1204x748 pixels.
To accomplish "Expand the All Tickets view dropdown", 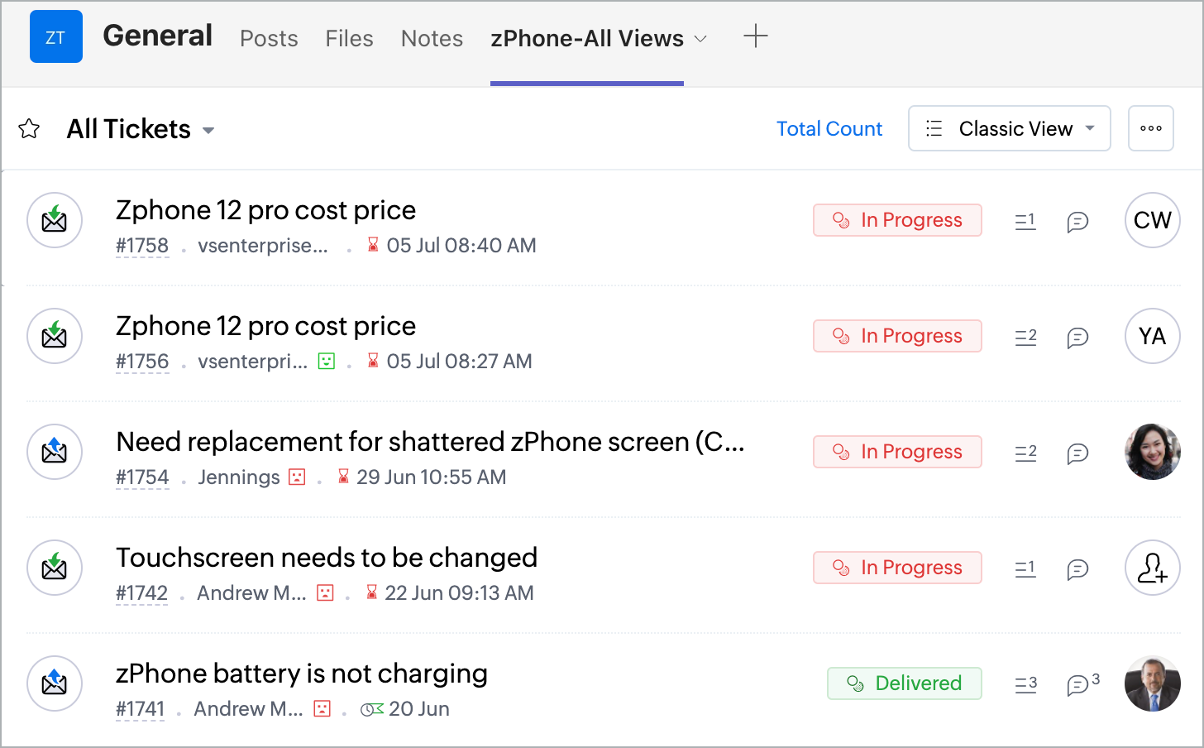I will tap(208, 130).
